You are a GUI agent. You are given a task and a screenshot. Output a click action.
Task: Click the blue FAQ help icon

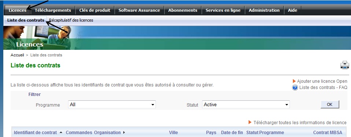pos(295,88)
